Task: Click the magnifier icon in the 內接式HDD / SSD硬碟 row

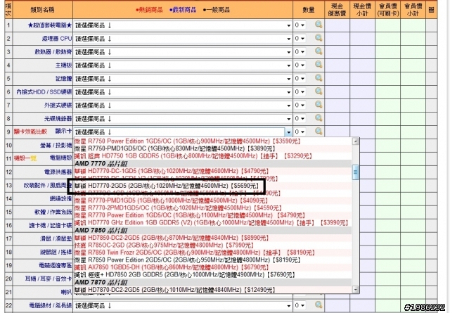Action: (x=319, y=91)
